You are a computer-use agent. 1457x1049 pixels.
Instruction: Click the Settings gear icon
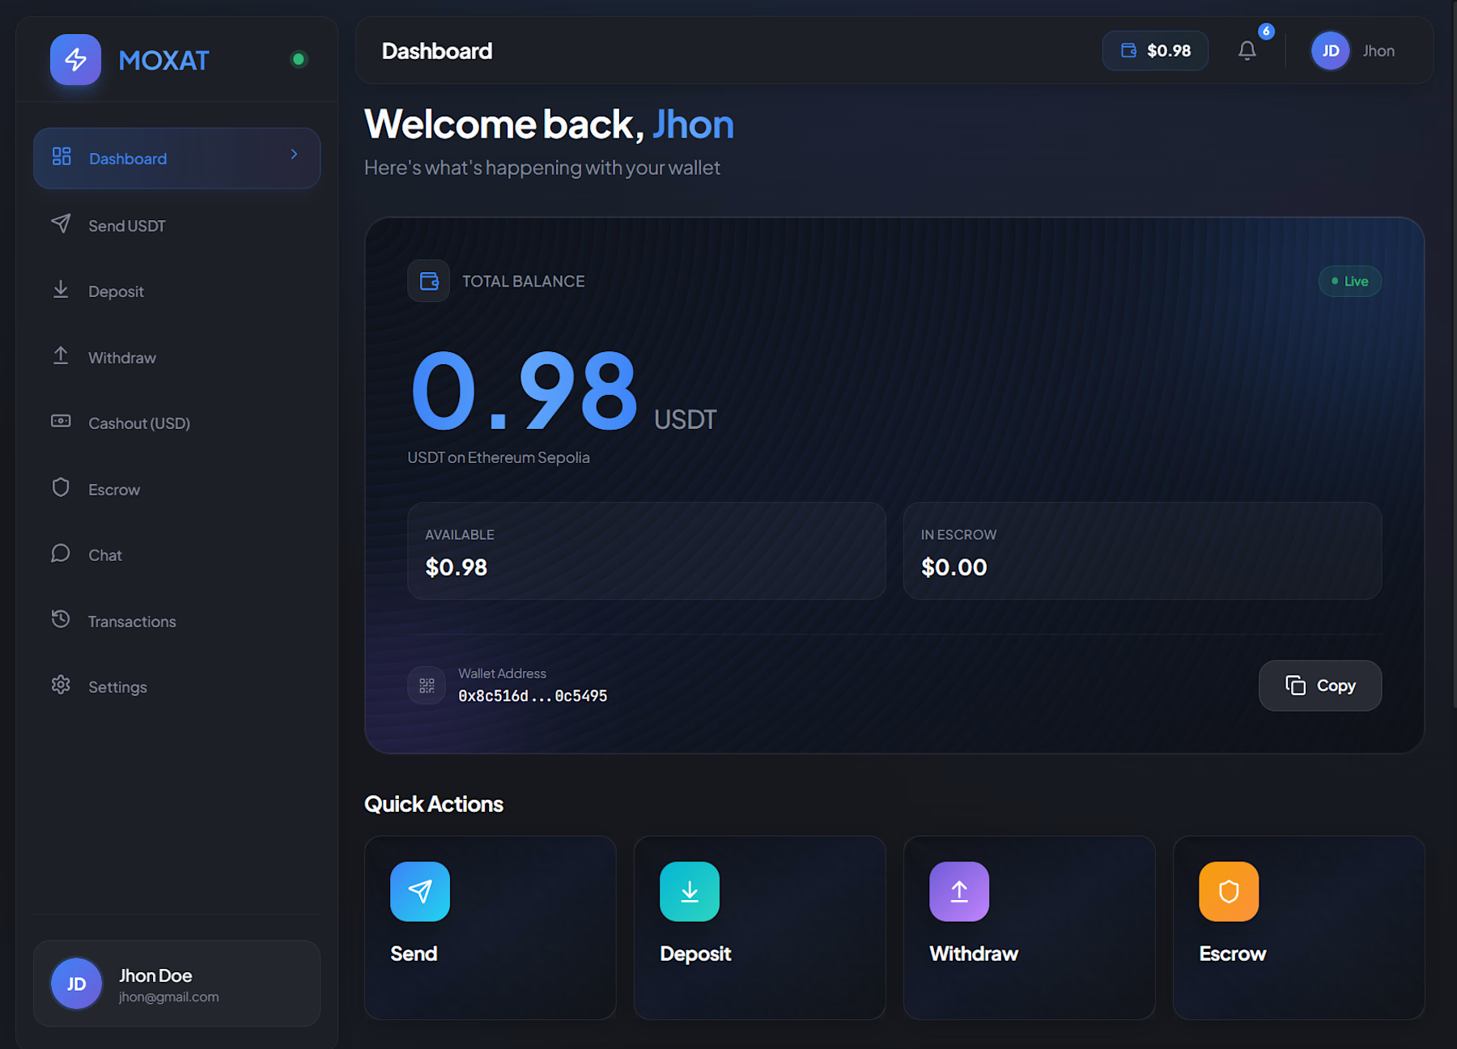[61, 685]
